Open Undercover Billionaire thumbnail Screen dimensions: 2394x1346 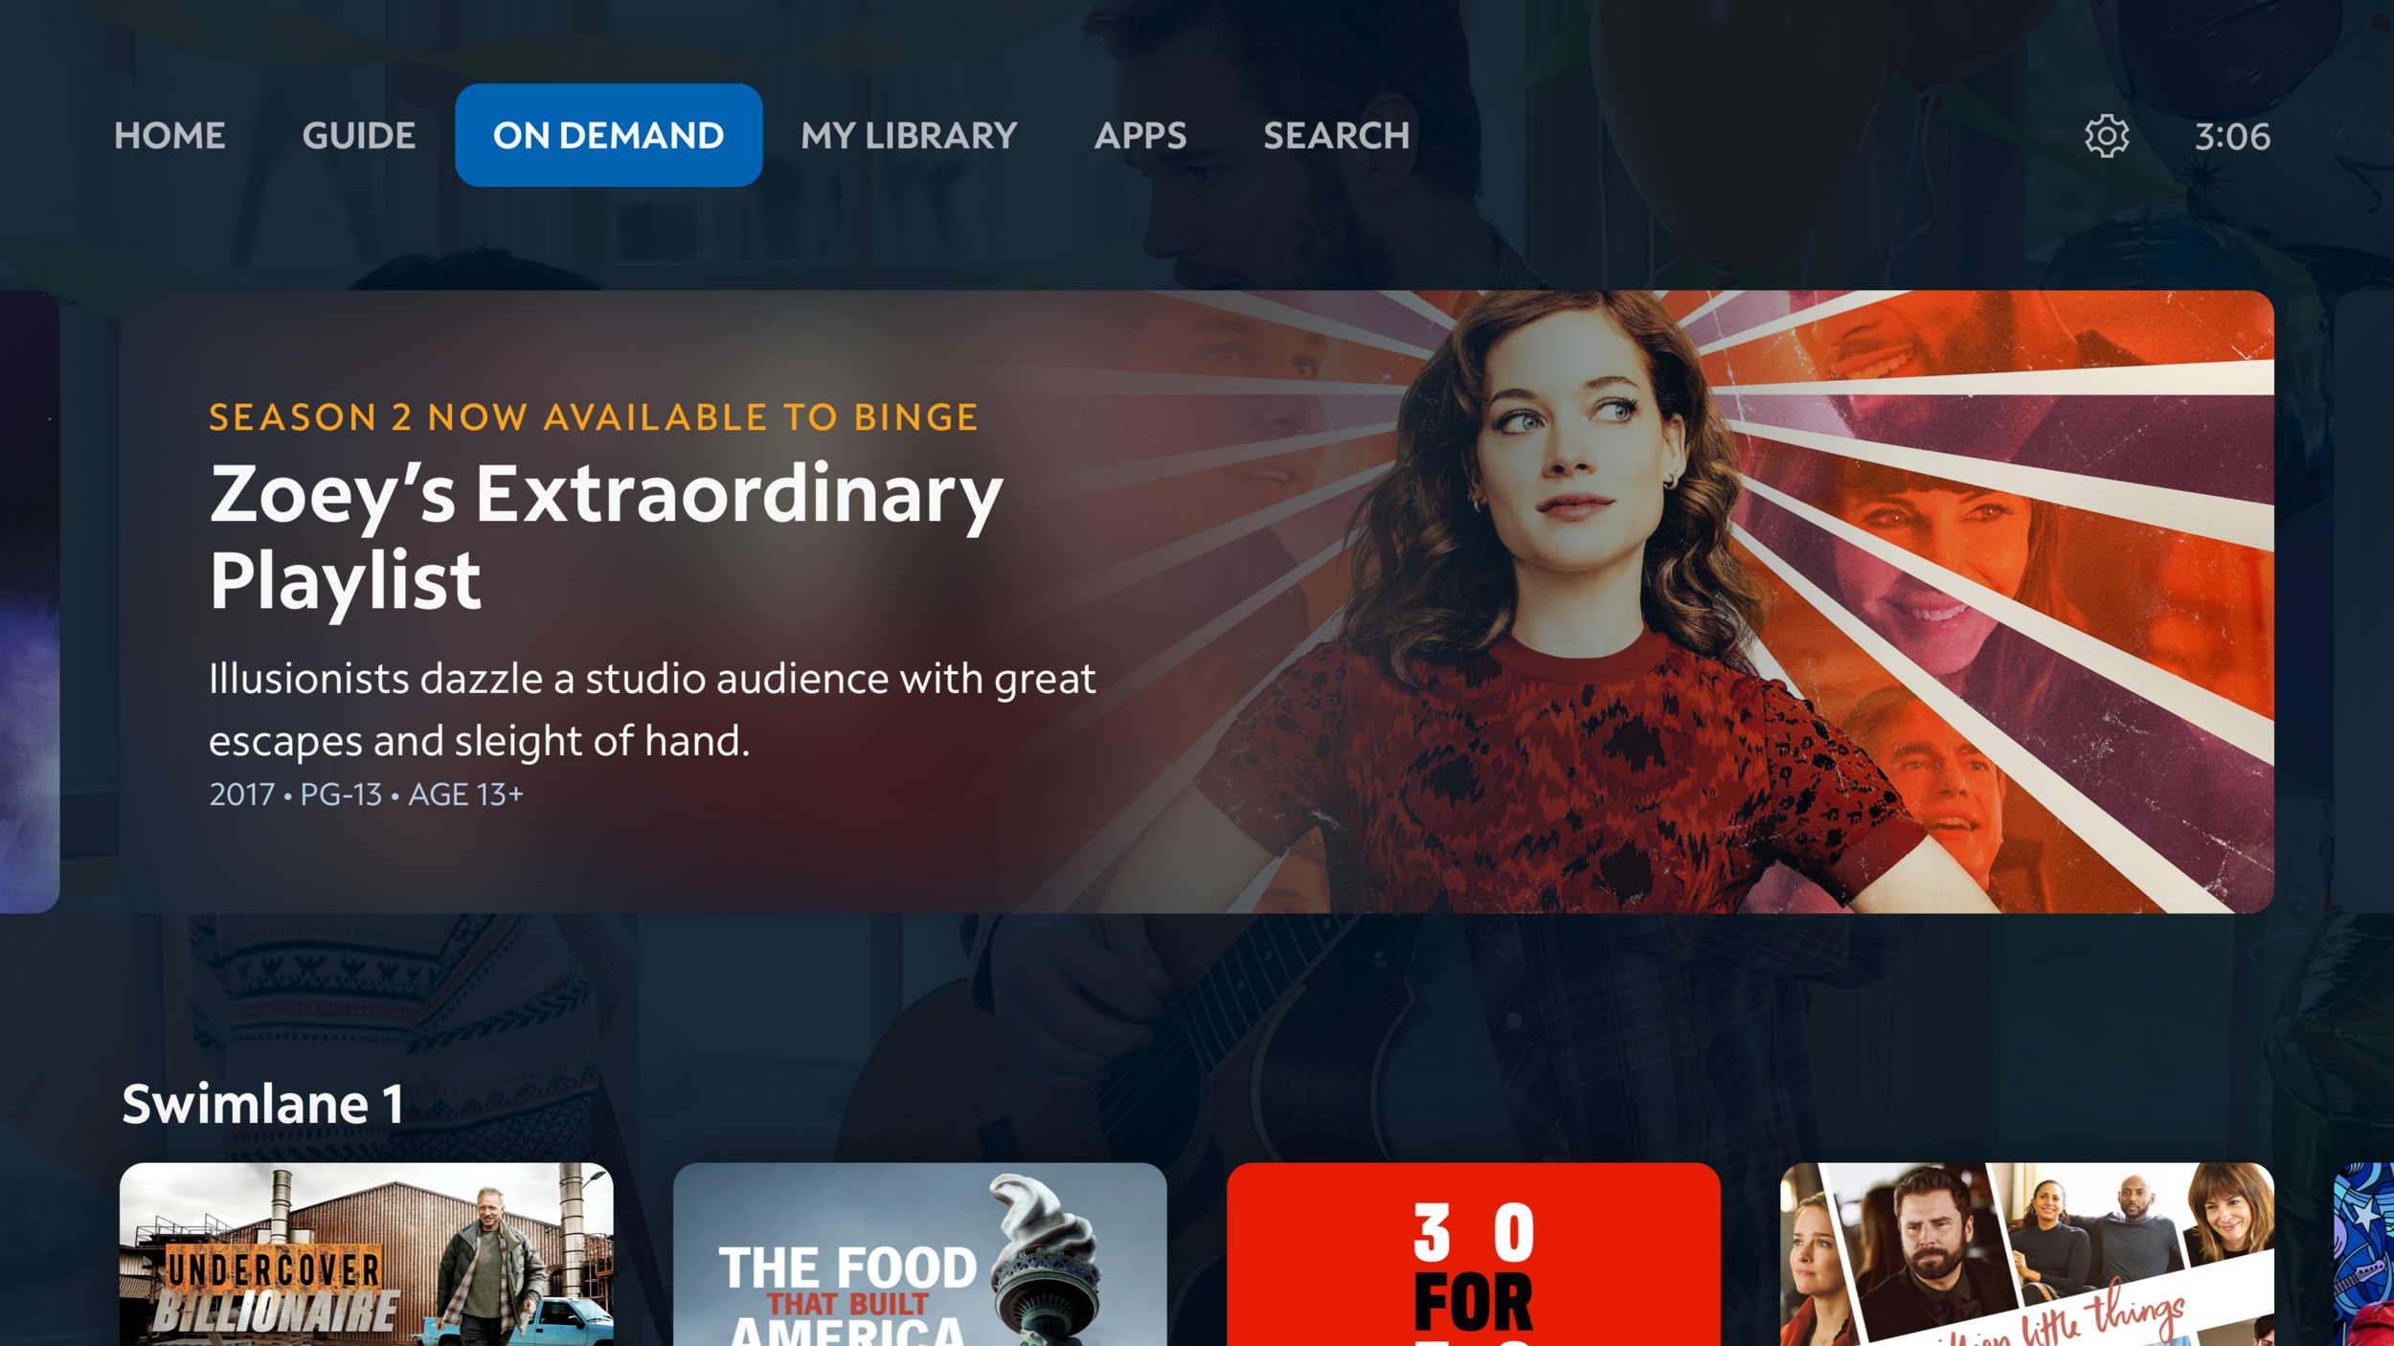pos(366,1254)
